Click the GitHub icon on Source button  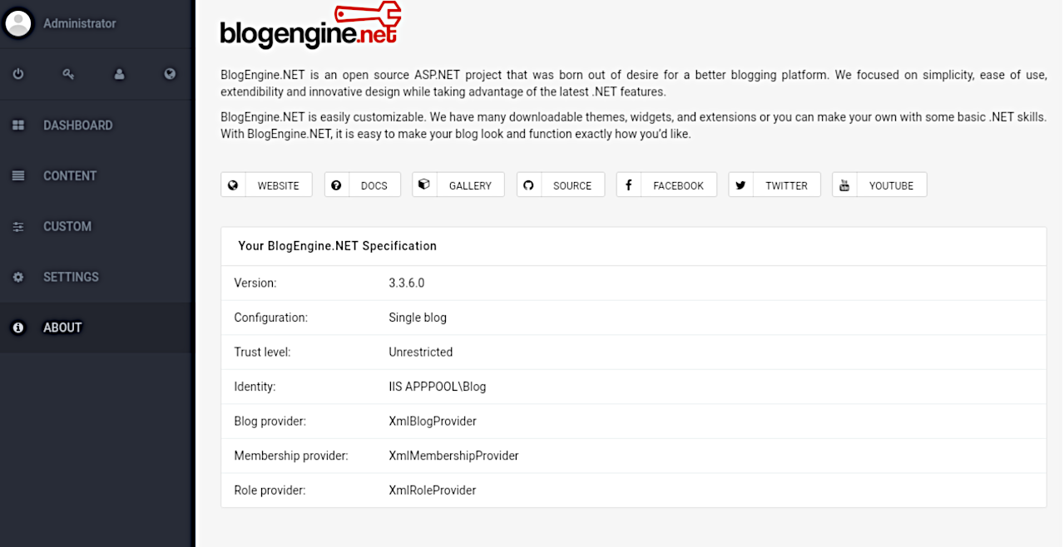[528, 185]
